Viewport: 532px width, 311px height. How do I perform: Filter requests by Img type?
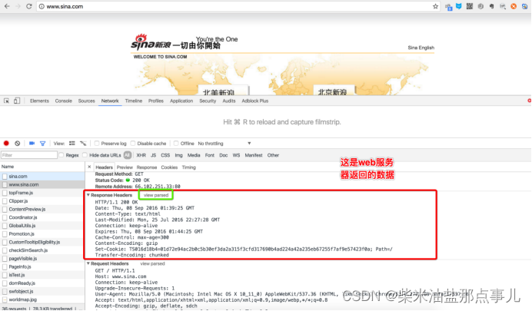[x=179, y=155]
